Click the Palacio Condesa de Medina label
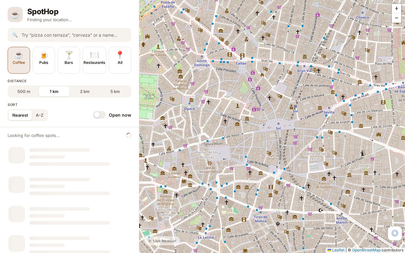Viewport: 405px width, 253px height. [x=181, y=85]
